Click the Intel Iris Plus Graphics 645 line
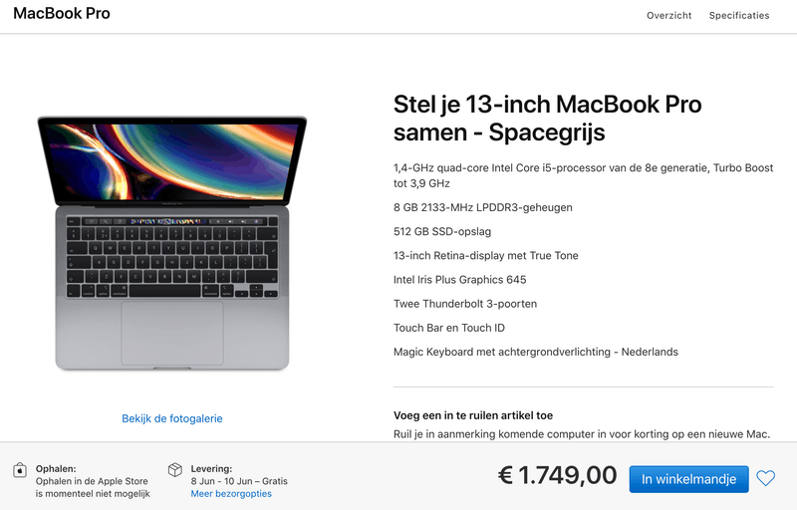The width and height of the screenshot is (797, 510). (459, 280)
